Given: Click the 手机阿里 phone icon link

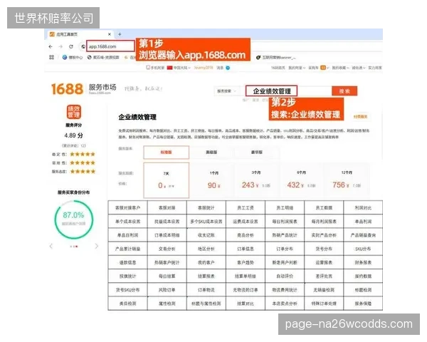Looking at the screenshot, I should click(155, 68).
